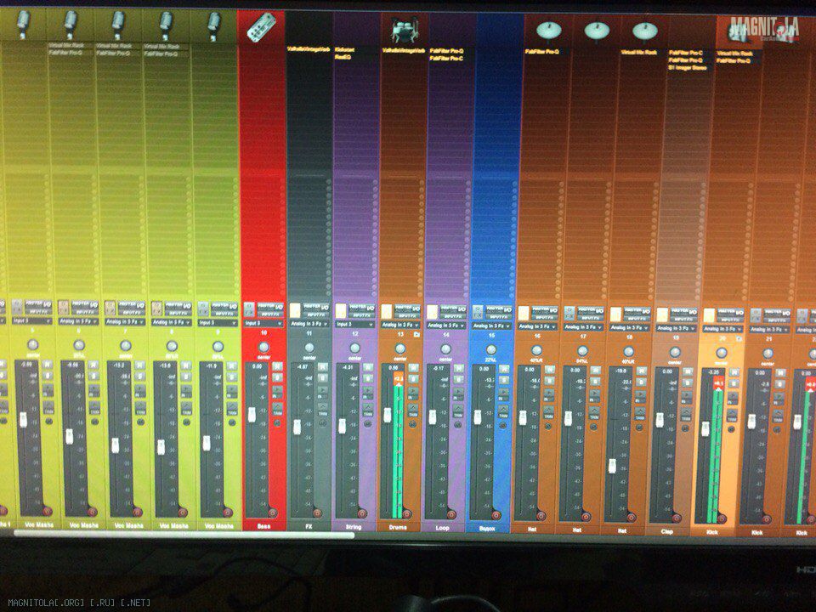This screenshot has width=816, height=612.
Task: Click the String channel name label
Action: coord(353,527)
